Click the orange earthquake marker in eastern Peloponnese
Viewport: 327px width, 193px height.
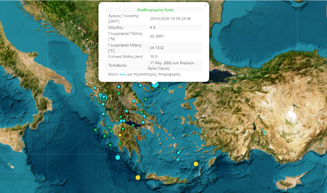point(139,138)
